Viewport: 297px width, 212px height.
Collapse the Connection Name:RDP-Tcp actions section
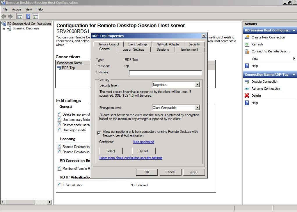294,75
